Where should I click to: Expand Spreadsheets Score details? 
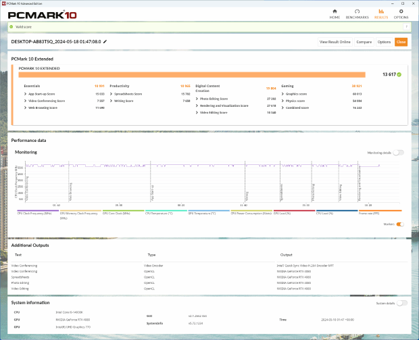point(111,94)
